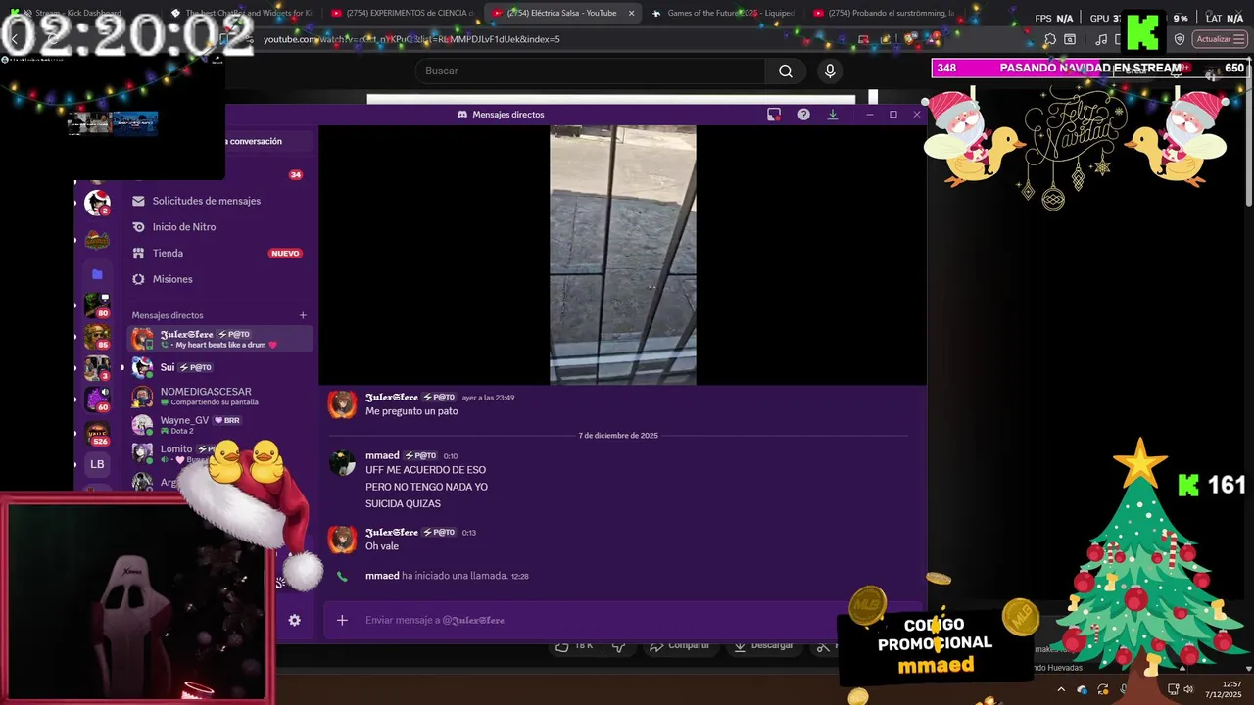Create a new direct message with plus icon
The width and height of the screenshot is (1254, 705).
tap(303, 315)
